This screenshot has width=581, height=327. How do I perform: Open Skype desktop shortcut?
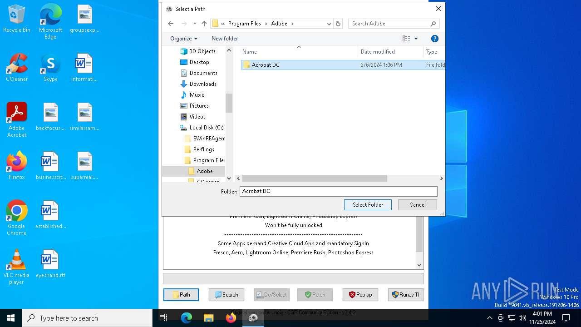click(x=50, y=68)
